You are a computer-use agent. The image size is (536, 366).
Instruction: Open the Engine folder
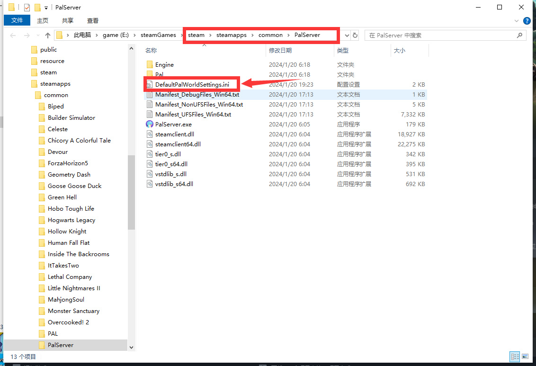pyautogui.click(x=164, y=65)
